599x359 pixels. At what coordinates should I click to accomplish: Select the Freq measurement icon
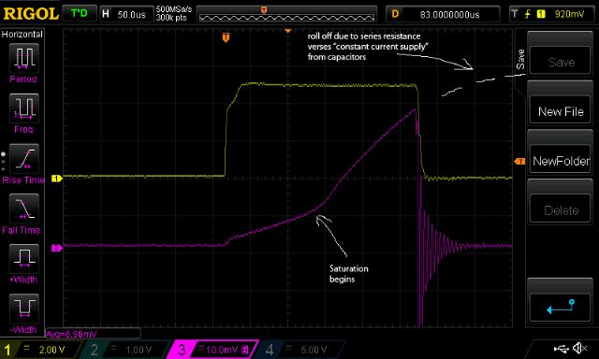(x=23, y=108)
